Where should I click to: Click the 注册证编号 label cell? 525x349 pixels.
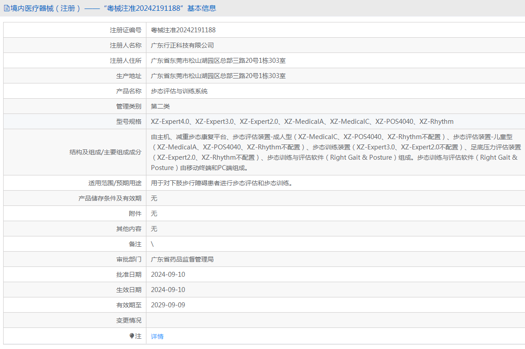pos(126,30)
